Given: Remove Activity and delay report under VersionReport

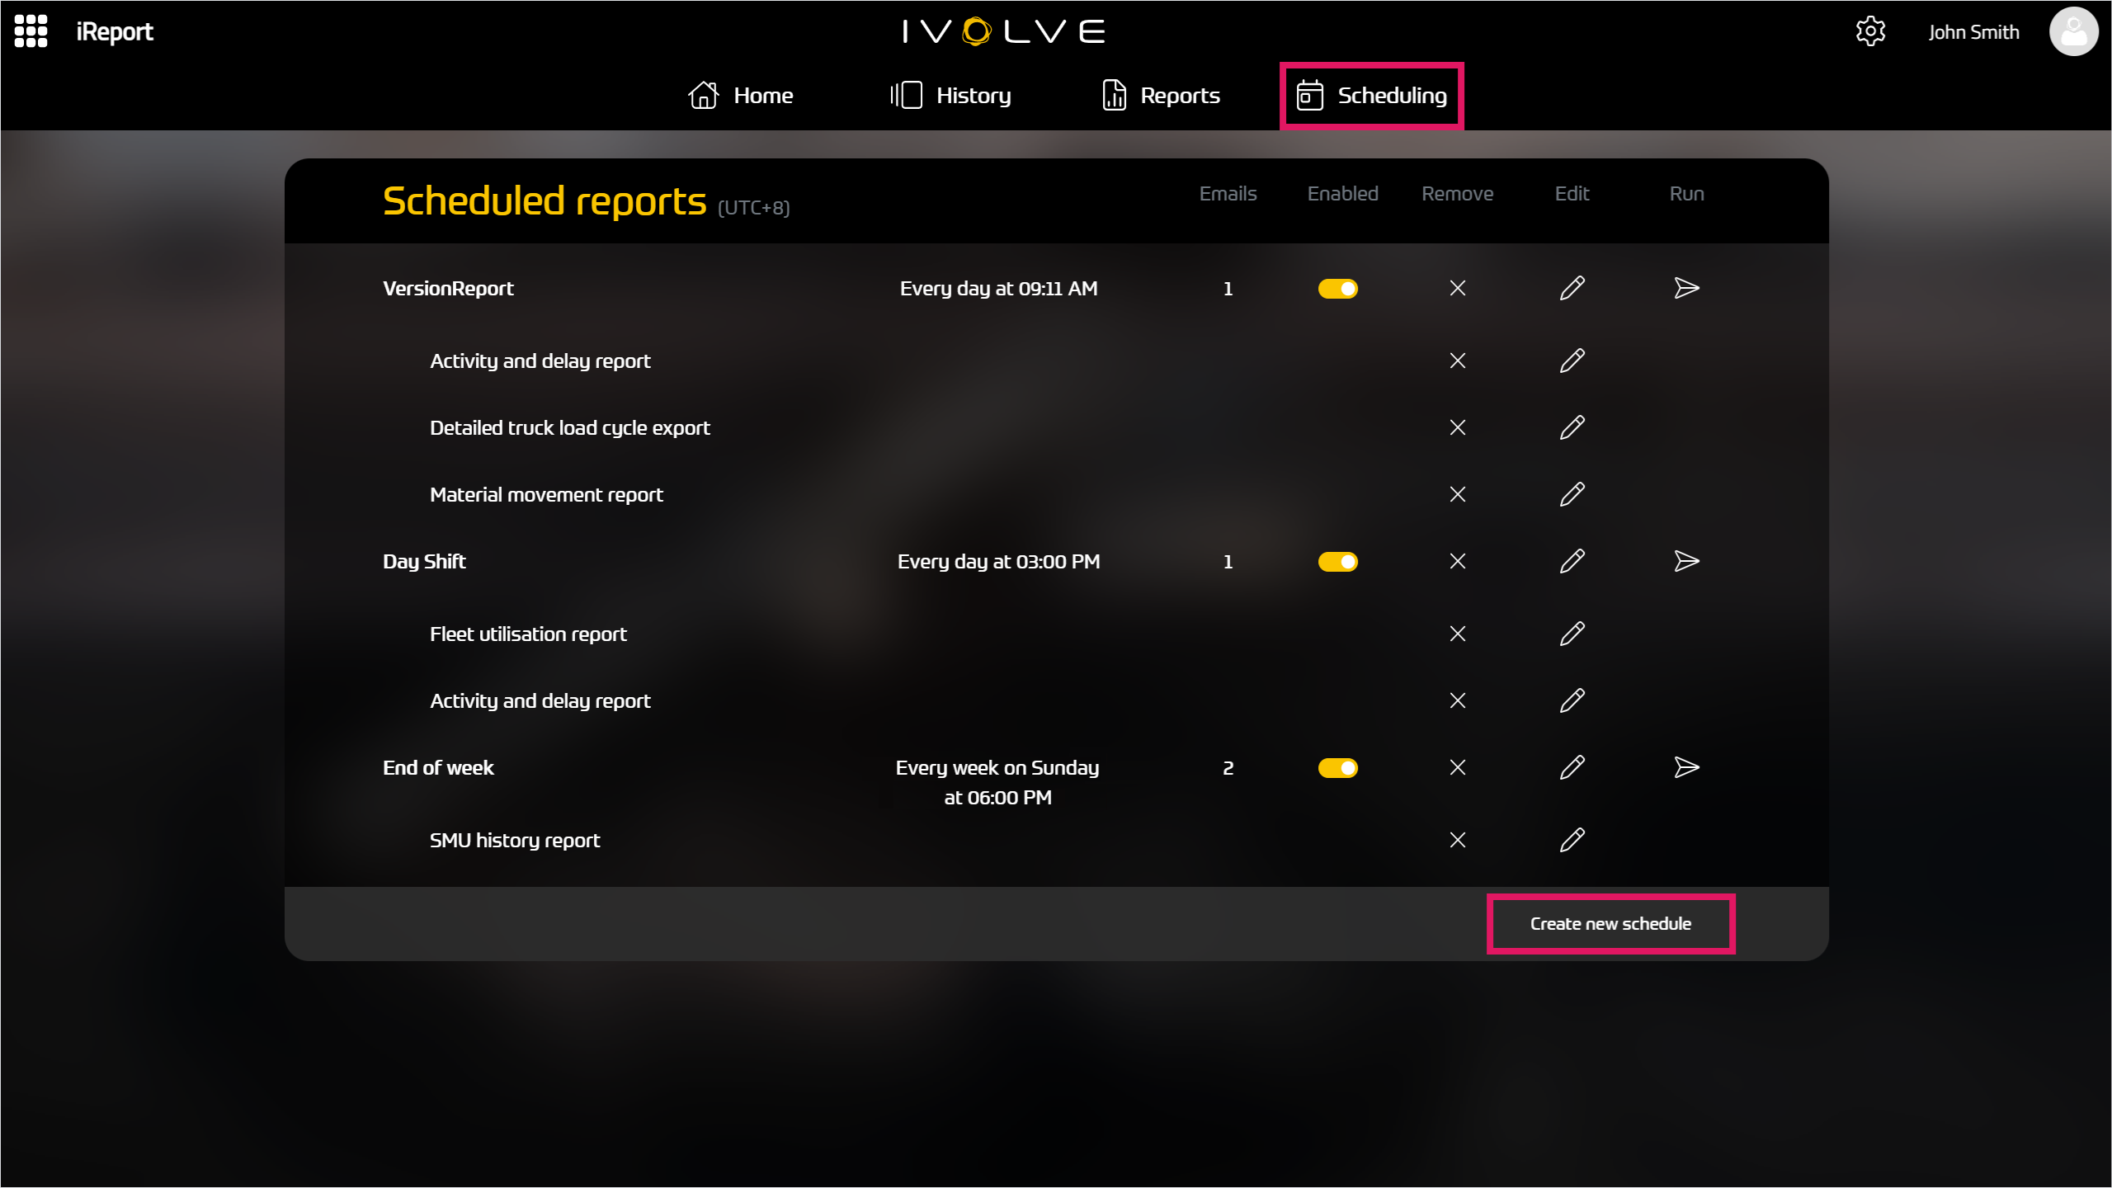Looking at the screenshot, I should point(1458,361).
